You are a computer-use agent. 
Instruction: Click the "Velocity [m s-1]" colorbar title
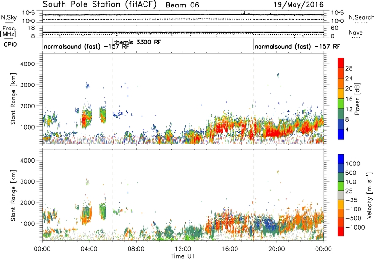(369, 195)
